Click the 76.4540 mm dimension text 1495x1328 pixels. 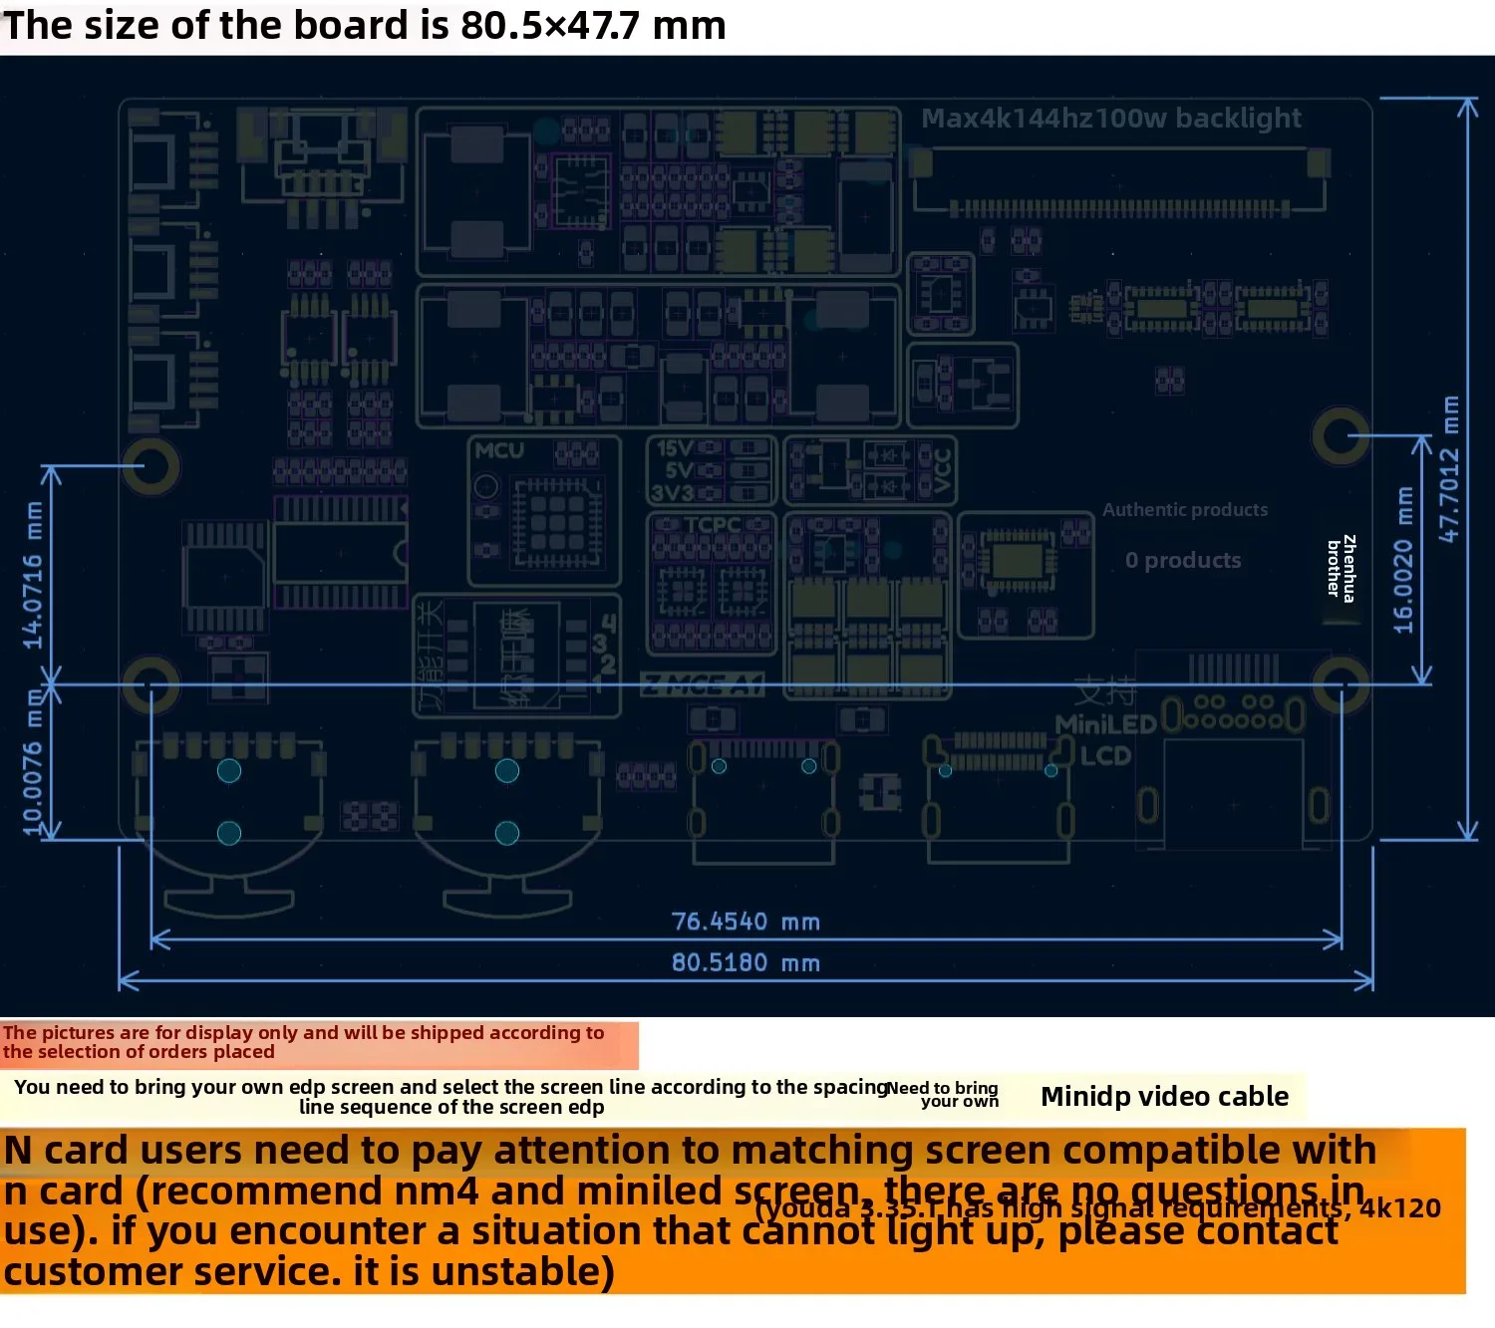746,922
